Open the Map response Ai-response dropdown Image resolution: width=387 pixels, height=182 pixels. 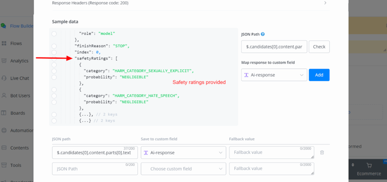tap(274, 75)
